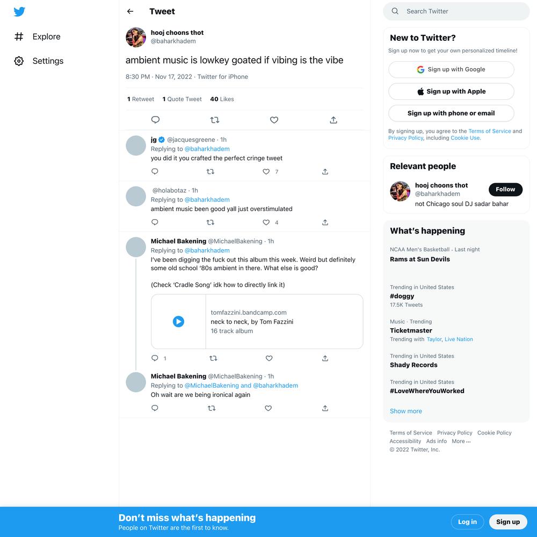Retweet the @holabotaz reply
Image resolution: width=537 pixels, height=537 pixels.
click(211, 222)
